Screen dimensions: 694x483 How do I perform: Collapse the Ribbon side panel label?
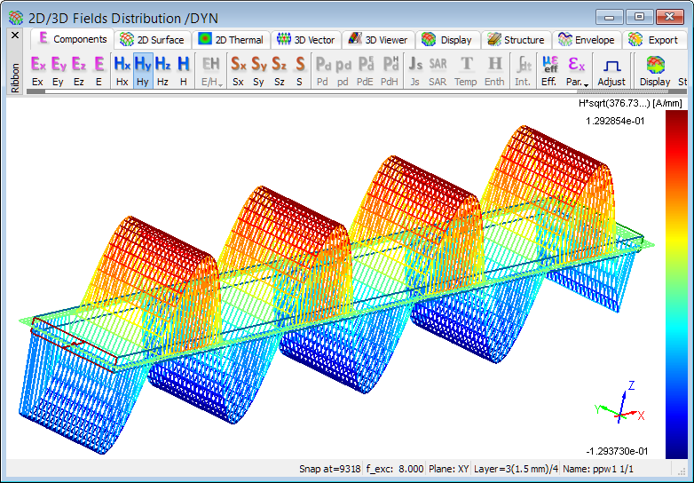pos(15,77)
